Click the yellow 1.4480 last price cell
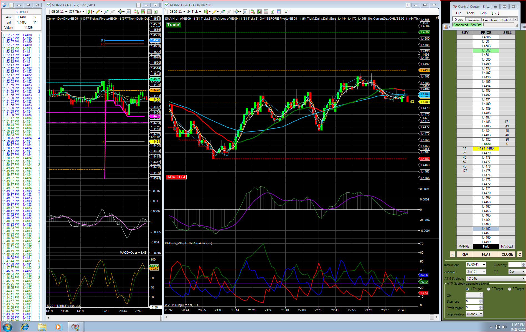This screenshot has width=526, height=332. click(x=486, y=148)
